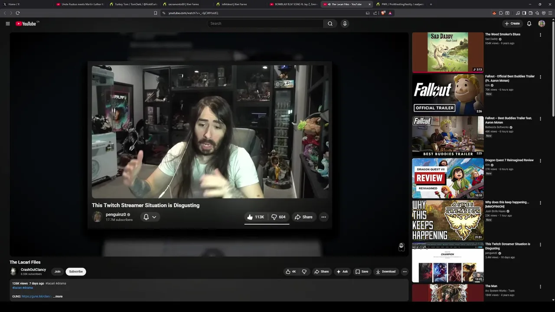View site information icon beside URL

(164, 13)
